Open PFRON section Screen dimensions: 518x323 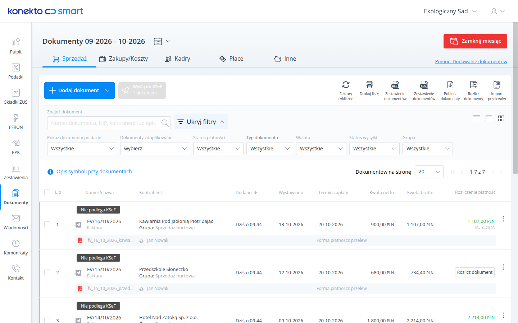tap(16, 122)
